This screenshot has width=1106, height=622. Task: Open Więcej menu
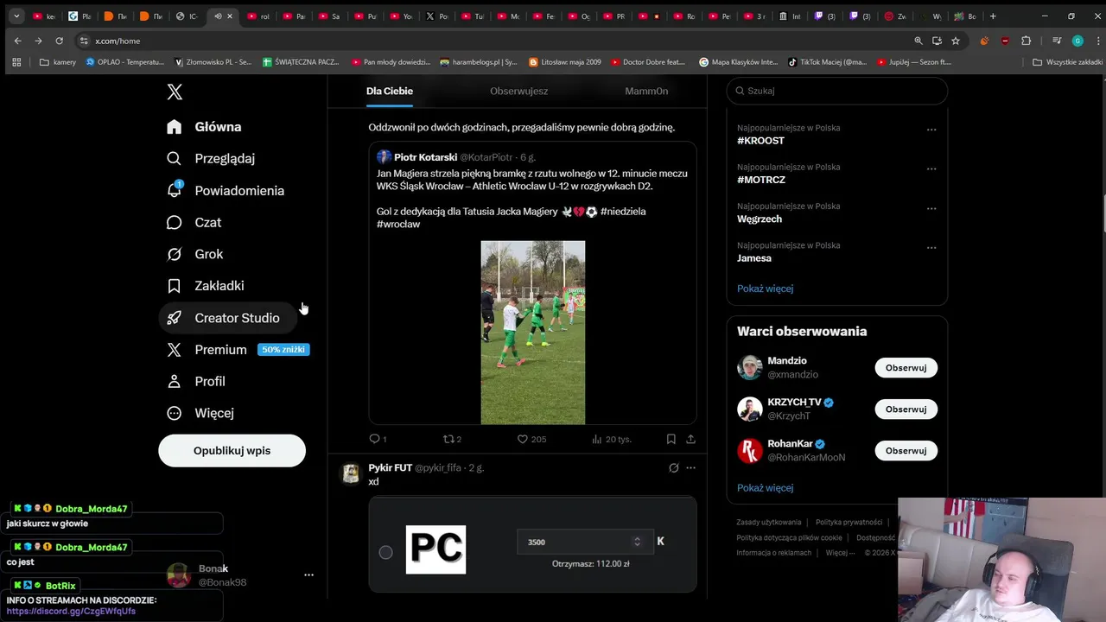[200, 413]
